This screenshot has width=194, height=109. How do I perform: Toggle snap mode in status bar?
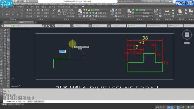(x=163, y=107)
